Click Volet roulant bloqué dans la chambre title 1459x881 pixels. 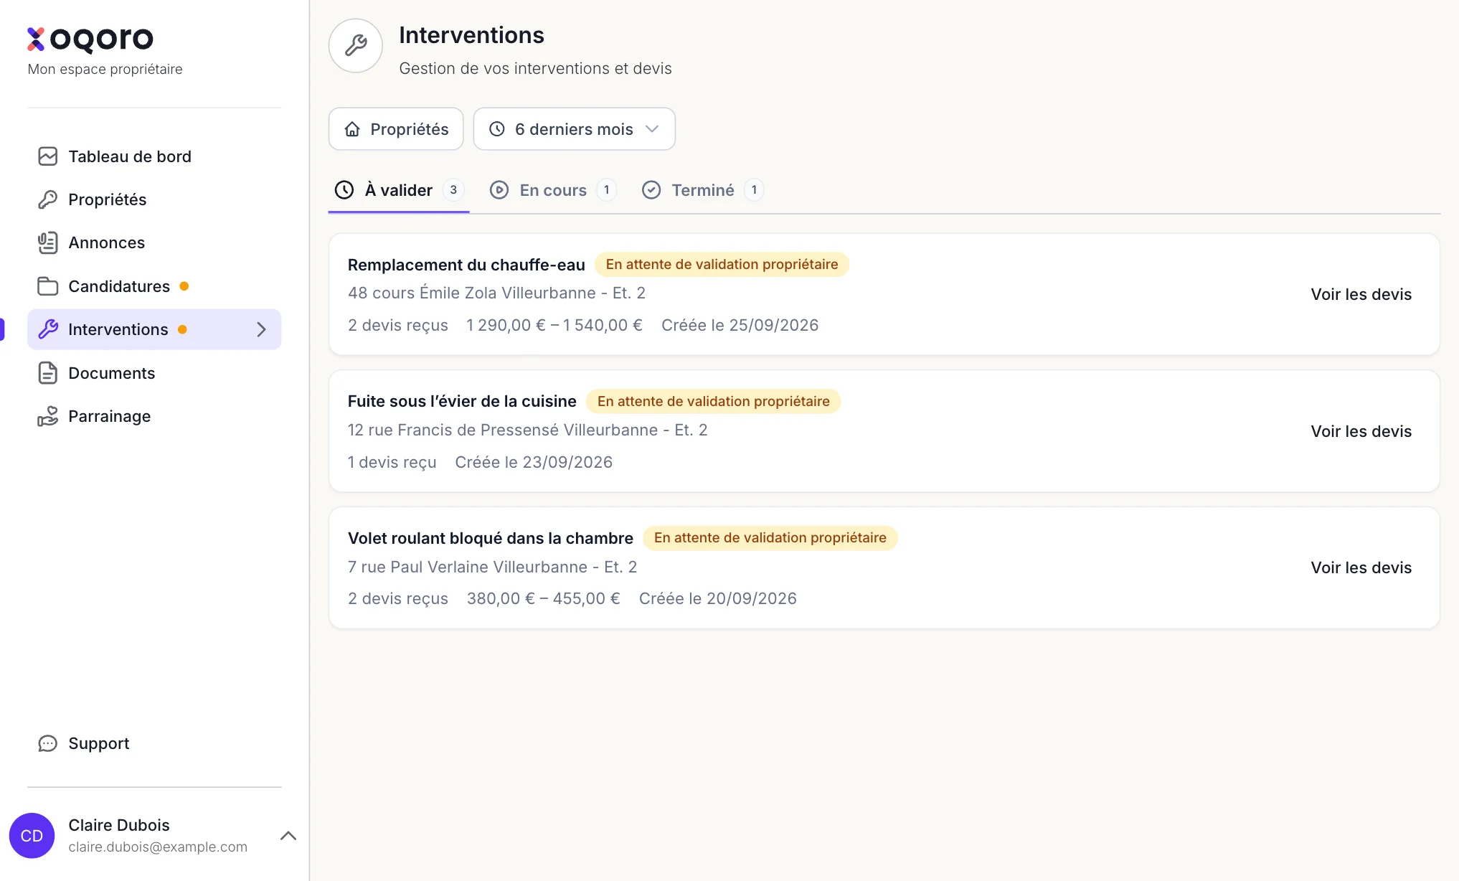(x=491, y=538)
